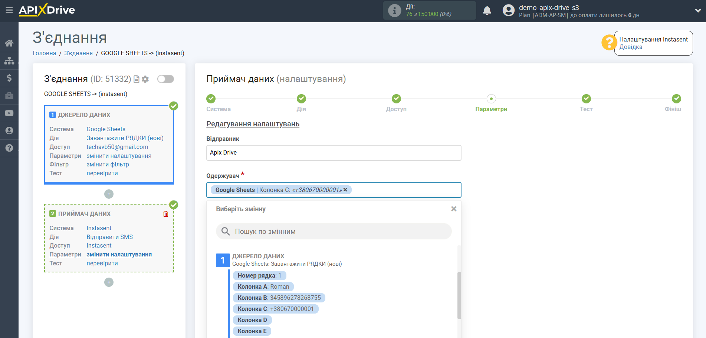Click receiver перевірити test link
This screenshot has width=706, height=338.
[102, 263]
